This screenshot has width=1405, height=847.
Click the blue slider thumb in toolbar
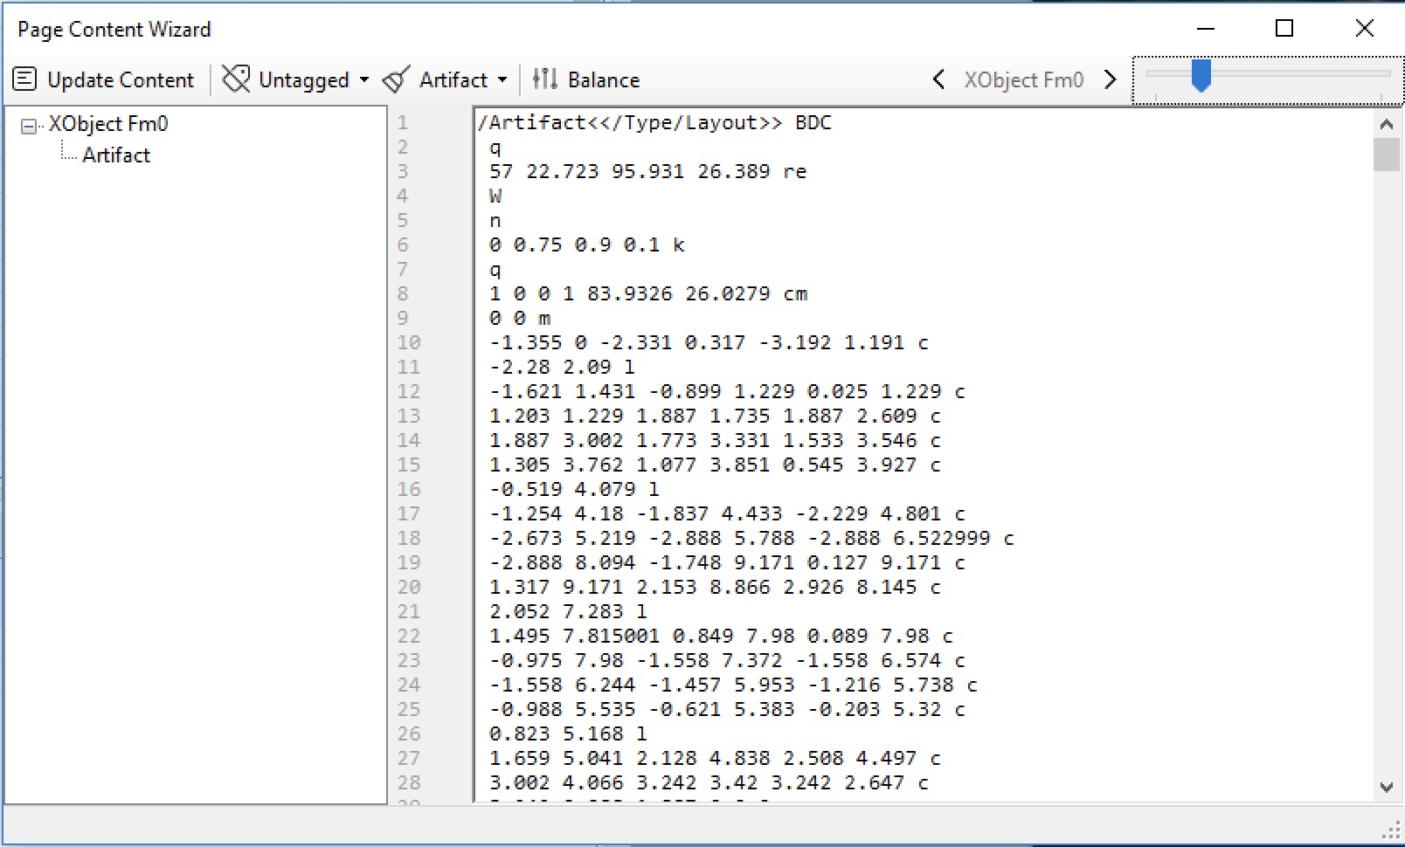click(1201, 75)
